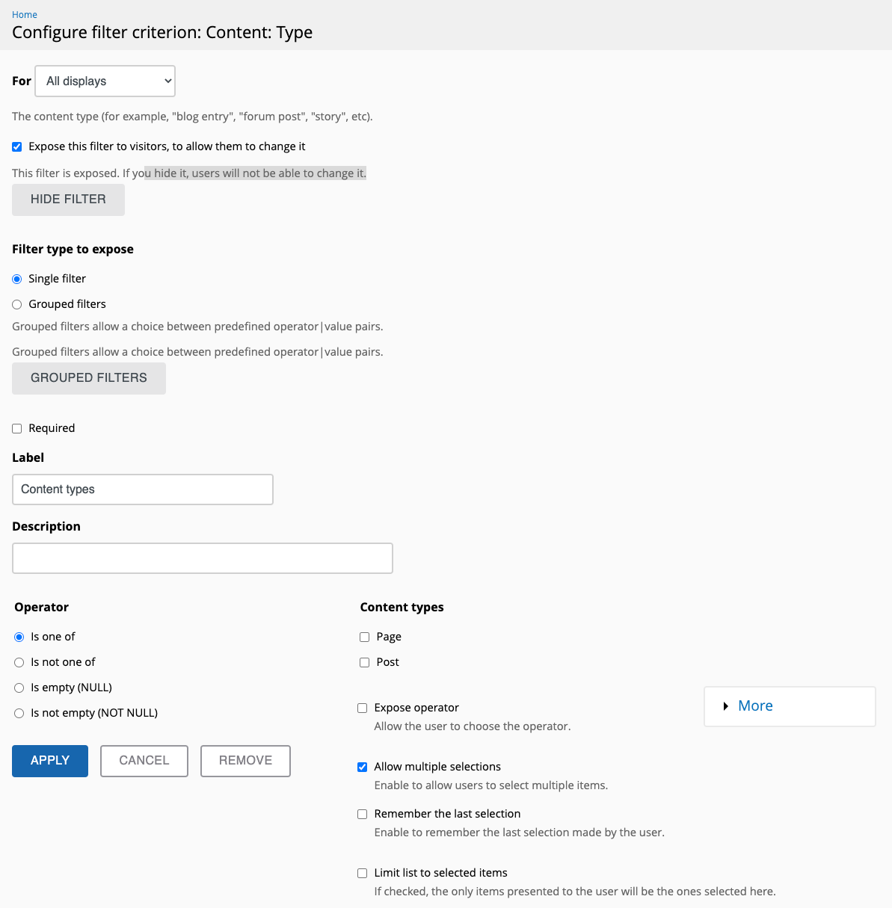Viewport: 892px width, 908px height.
Task: Click the Cancel button
Action: coord(144,761)
